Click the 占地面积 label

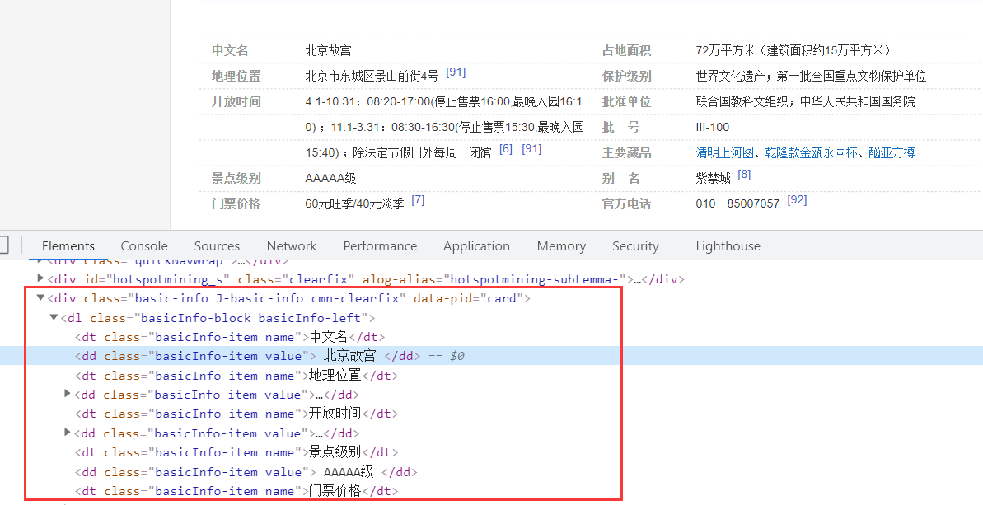pyautogui.click(x=627, y=51)
